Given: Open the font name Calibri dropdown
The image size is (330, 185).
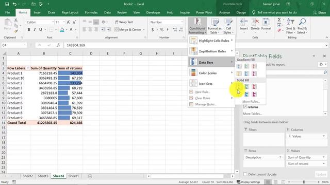Looking at the screenshot, I should tap(53, 22).
